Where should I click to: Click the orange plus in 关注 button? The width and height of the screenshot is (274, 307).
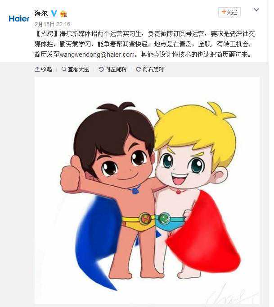tap(224, 12)
